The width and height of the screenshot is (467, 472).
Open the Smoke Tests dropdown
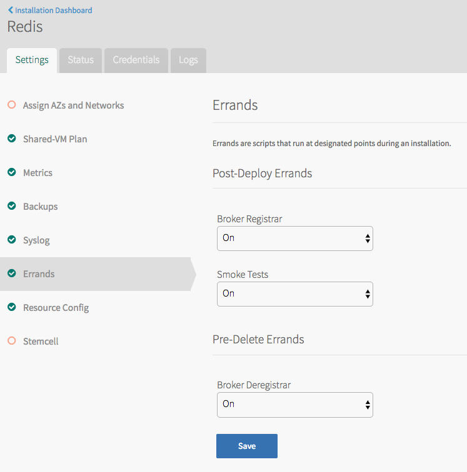pos(295,294)
